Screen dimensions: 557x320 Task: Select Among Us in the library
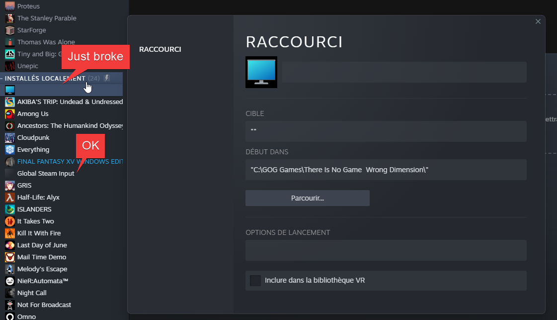click(33, 113)
